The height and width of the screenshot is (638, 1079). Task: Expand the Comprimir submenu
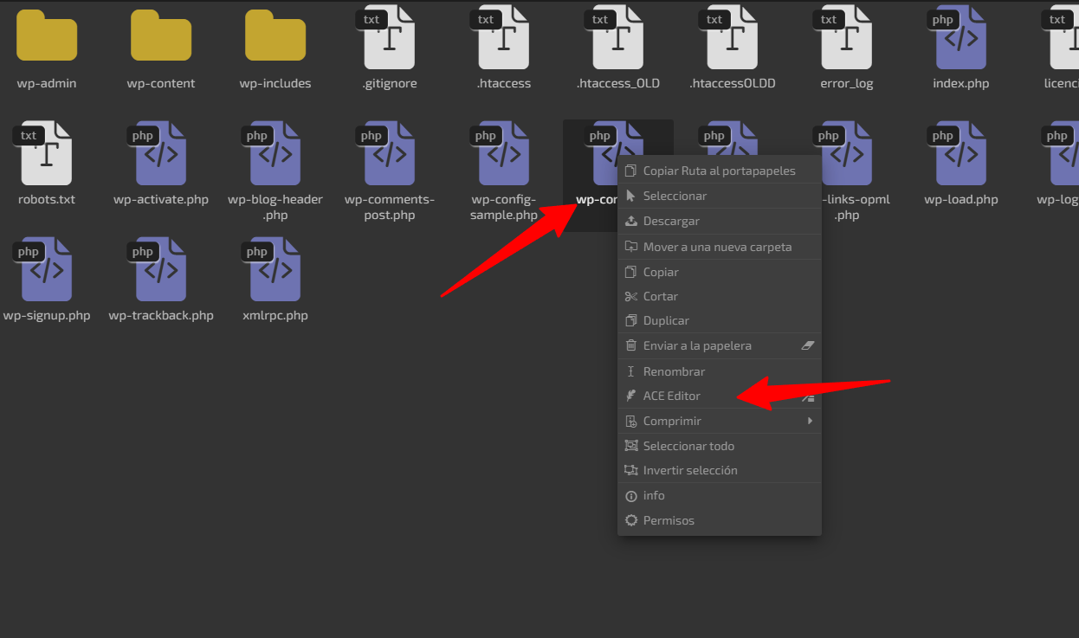click(719, 421)
